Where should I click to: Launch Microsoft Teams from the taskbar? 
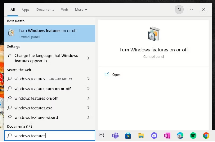pyautogui.click(x=115, y=136)
